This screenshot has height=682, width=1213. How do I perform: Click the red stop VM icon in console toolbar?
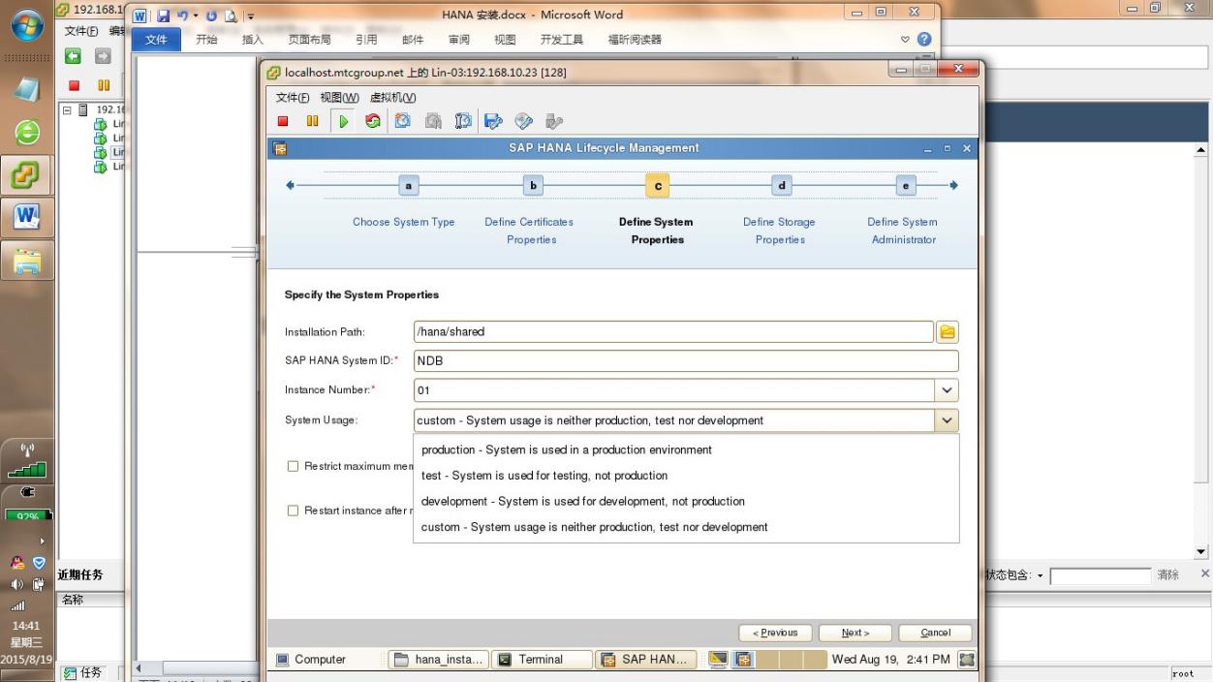[x=283, y=121]
